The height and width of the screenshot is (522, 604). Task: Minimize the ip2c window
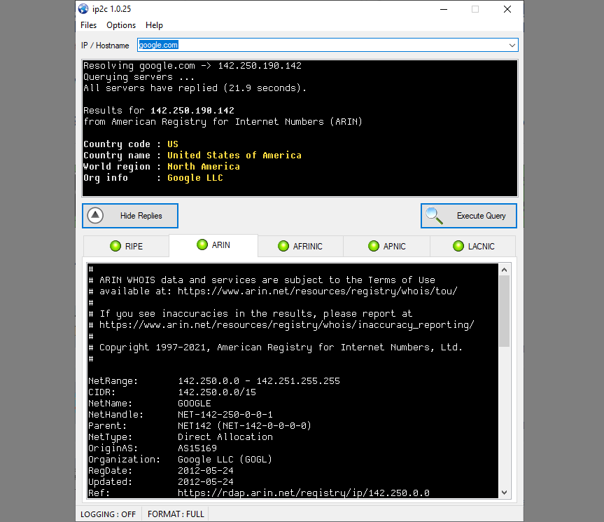coord(444,9)
